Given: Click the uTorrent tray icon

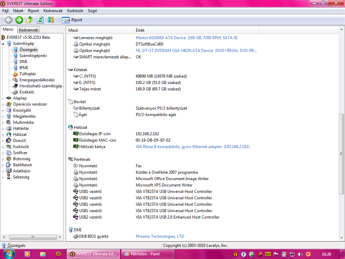Looking at the screenshot, I should click(251, 254).
